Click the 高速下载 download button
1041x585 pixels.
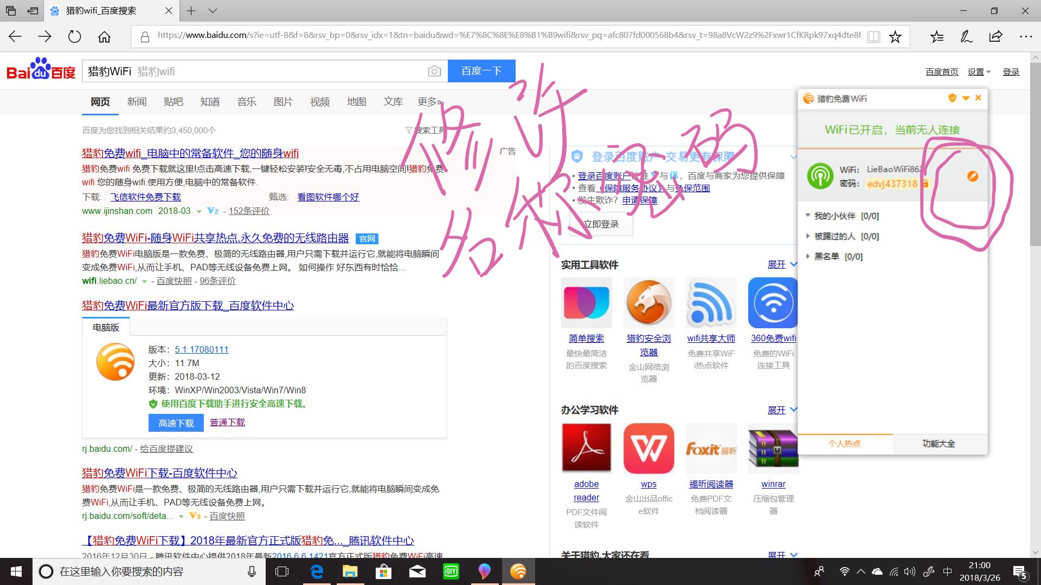(x=175, y=422)
